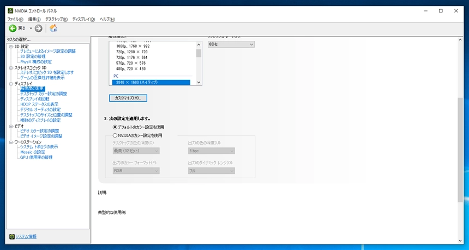469x250 pixels.
Task: Open the RGB color format dropdown
Action: [x=136, y=171]
